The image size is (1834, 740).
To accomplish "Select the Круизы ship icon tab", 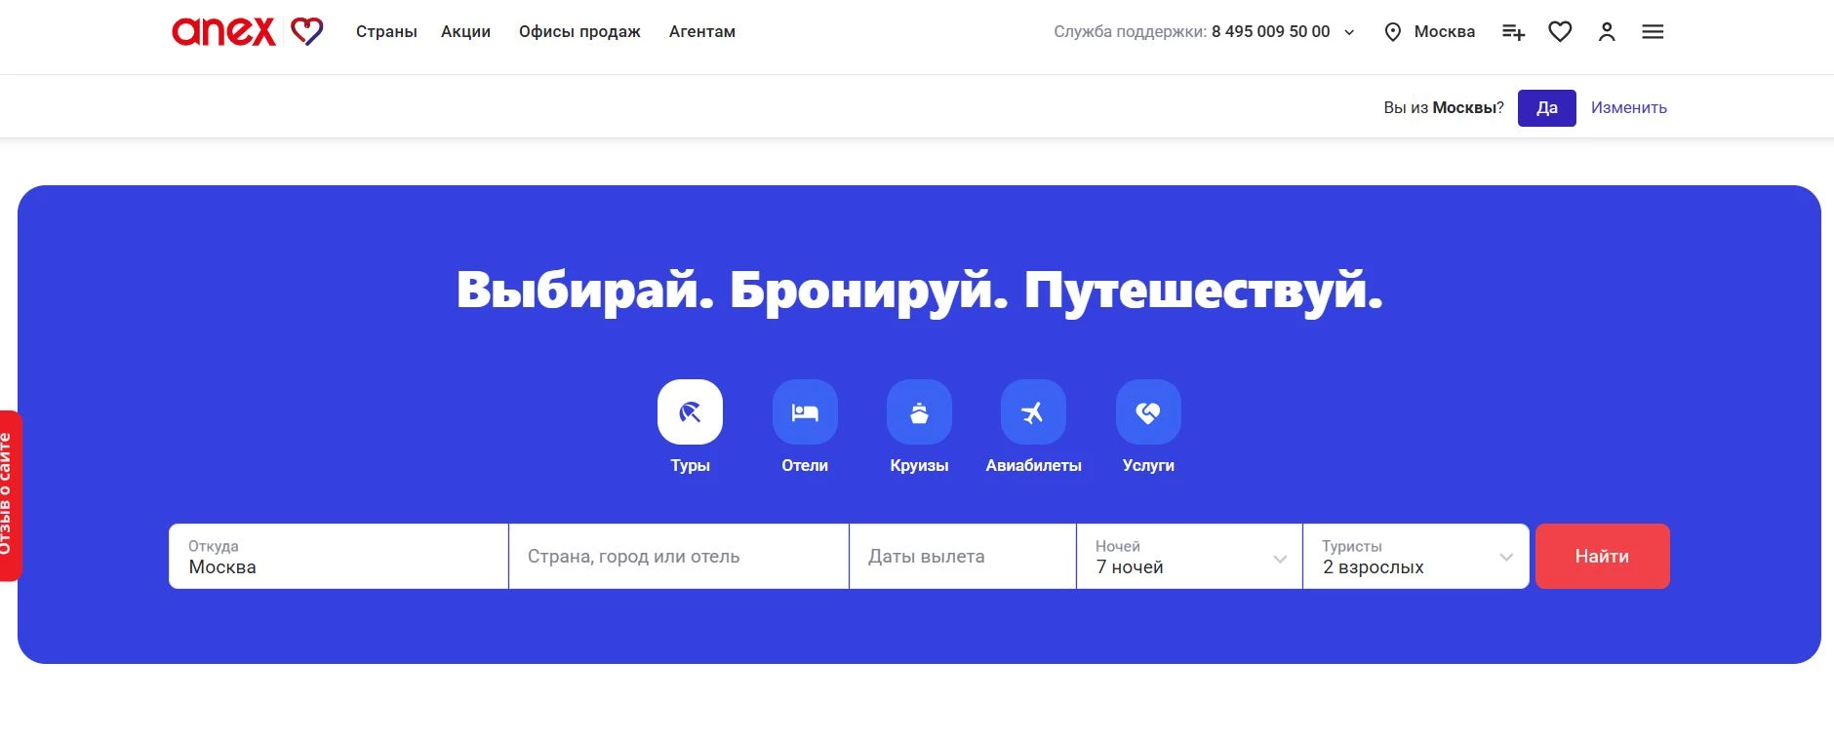I will click(x=919, y=412).
